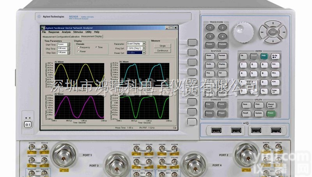Click the Step Size input field

pyautogui.click(x=62, y=53)
